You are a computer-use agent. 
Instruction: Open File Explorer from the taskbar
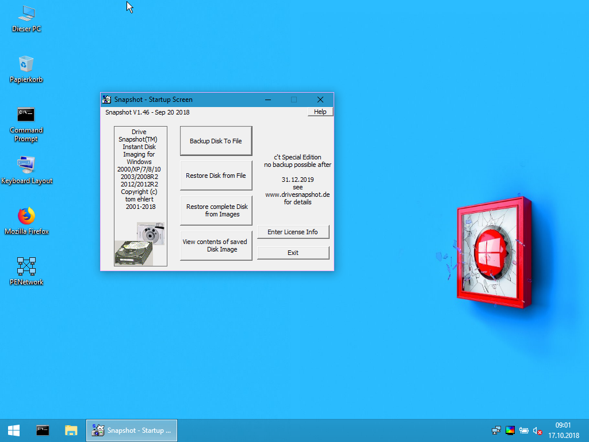tap(71, 430)
